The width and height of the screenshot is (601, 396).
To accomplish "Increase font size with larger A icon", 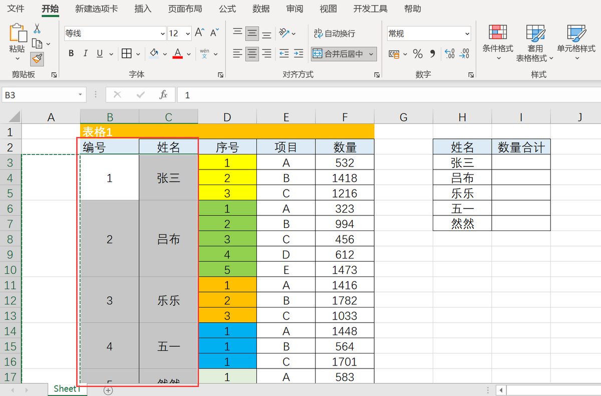I will [x=199, y=33].
